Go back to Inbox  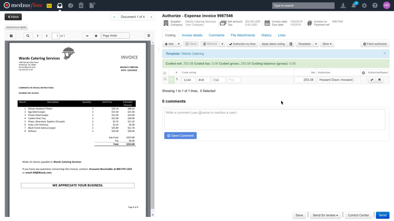(13, 17)
